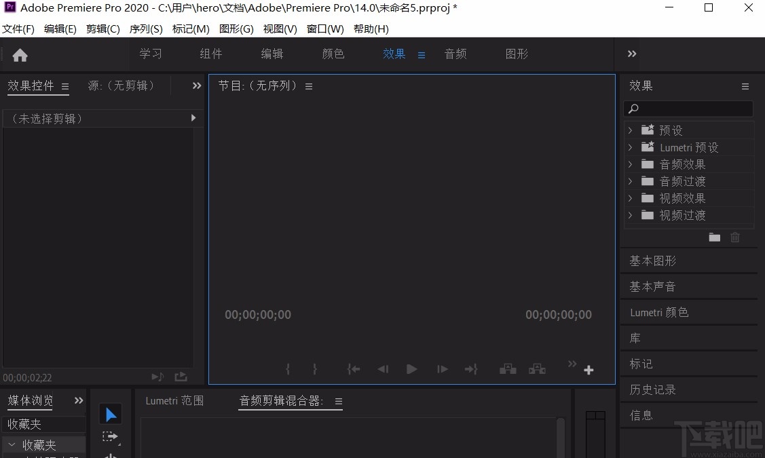Viewport: 765px width, 458px height.
Task: Click export icon in Effect Controls footer
Action: click(x=181, y=377)
